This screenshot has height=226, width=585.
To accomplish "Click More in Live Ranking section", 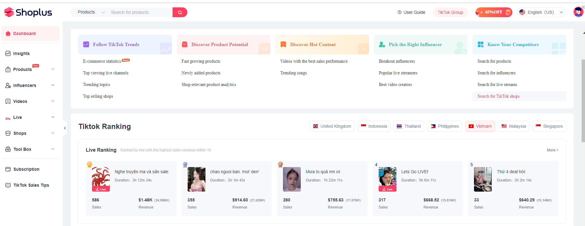I will click(x=552, y=150).
